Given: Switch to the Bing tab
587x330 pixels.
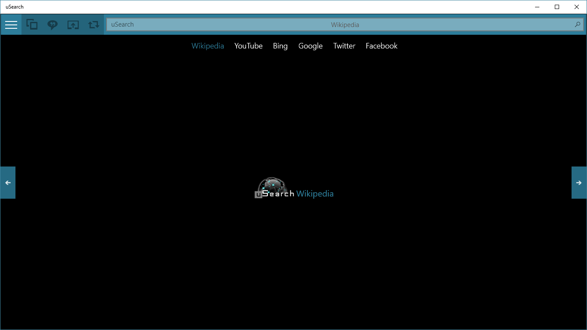Looking at the screenshot, I should 280,46.
